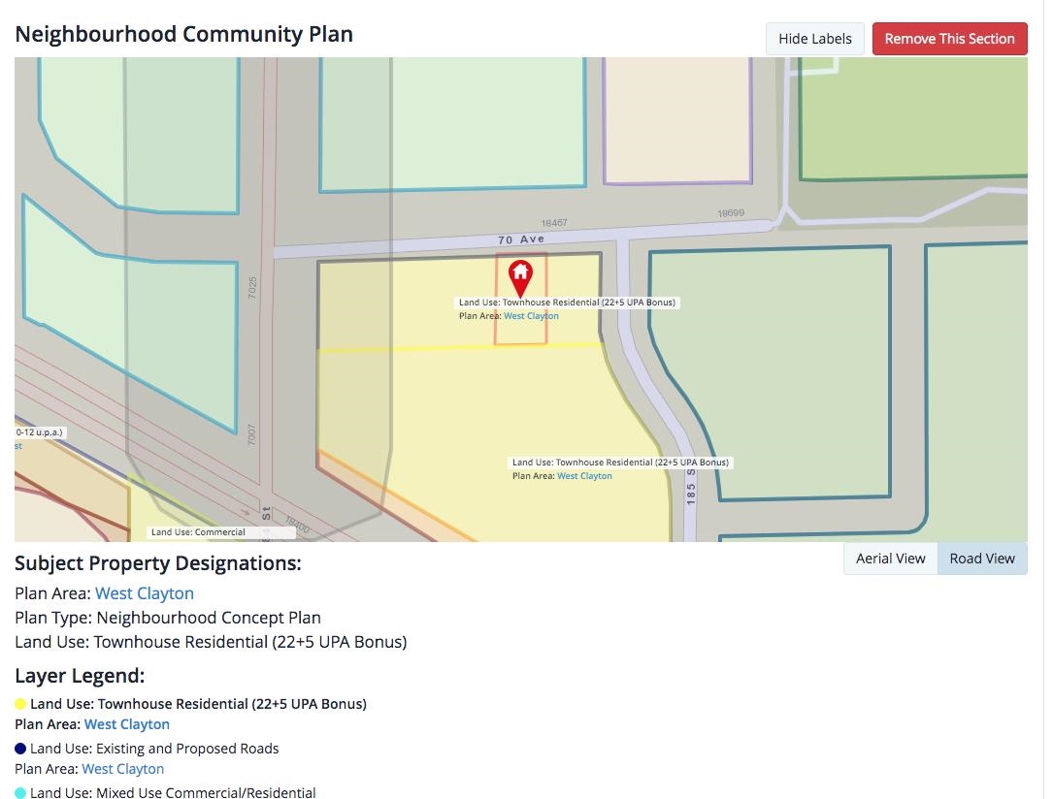Click the 0-12 u.p.a. map label
This screenshot has height=799, width=1053.
point(39,432)
